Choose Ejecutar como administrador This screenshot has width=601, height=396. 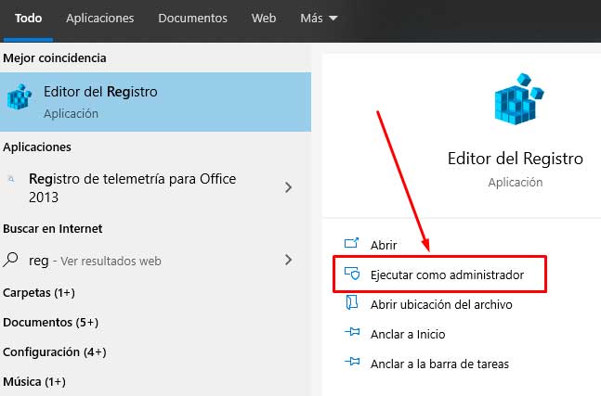click(x=447, y=275)
